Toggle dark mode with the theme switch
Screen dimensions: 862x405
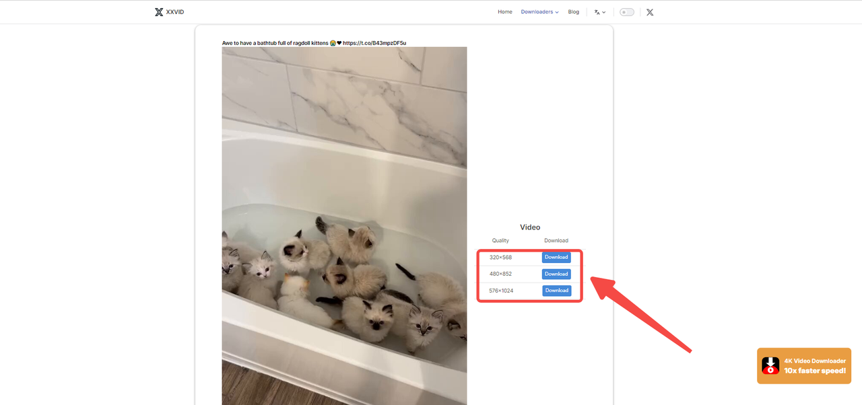[626, 11]
